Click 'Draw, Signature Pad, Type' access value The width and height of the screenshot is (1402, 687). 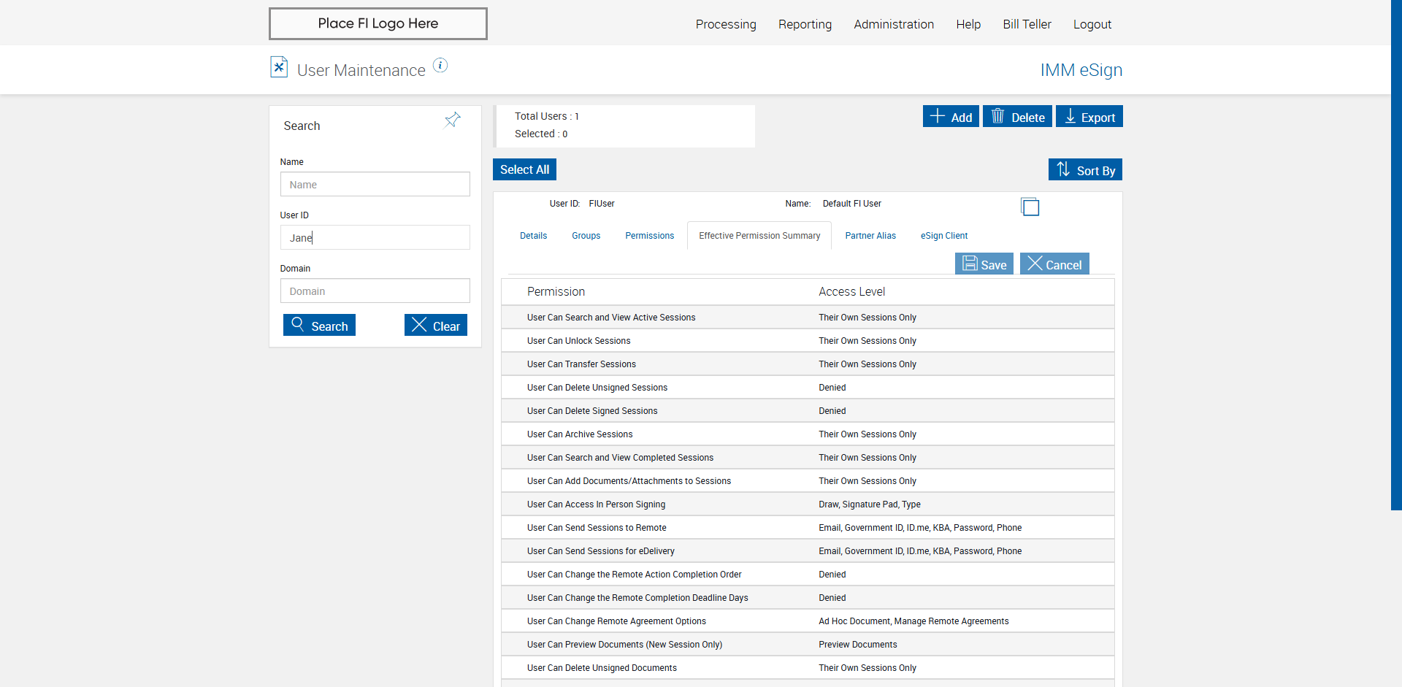point(869,504)
